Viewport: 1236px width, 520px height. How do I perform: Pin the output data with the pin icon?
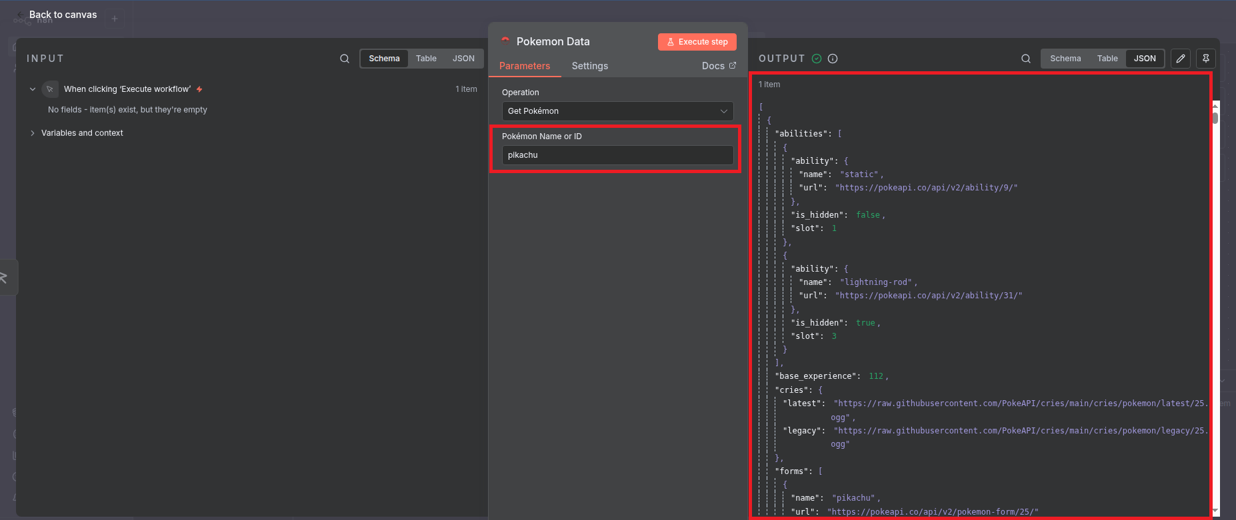1206,59
